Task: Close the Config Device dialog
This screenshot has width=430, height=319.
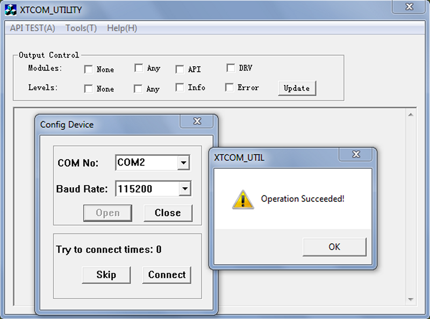Action: coord(197,121)
